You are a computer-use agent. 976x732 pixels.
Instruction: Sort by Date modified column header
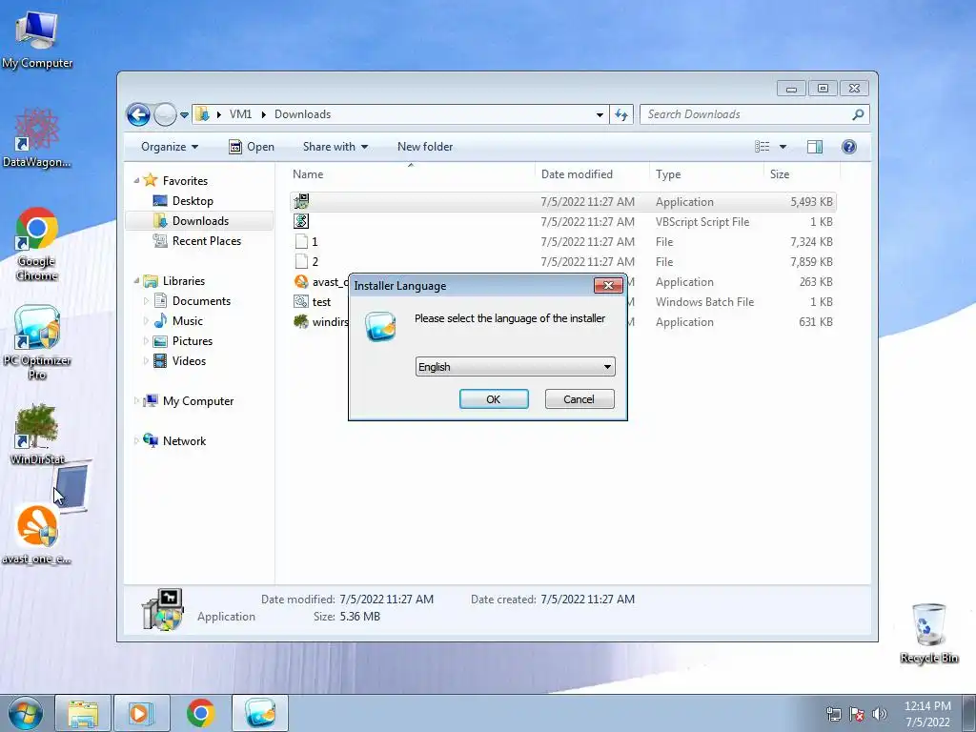coord(592,174)
